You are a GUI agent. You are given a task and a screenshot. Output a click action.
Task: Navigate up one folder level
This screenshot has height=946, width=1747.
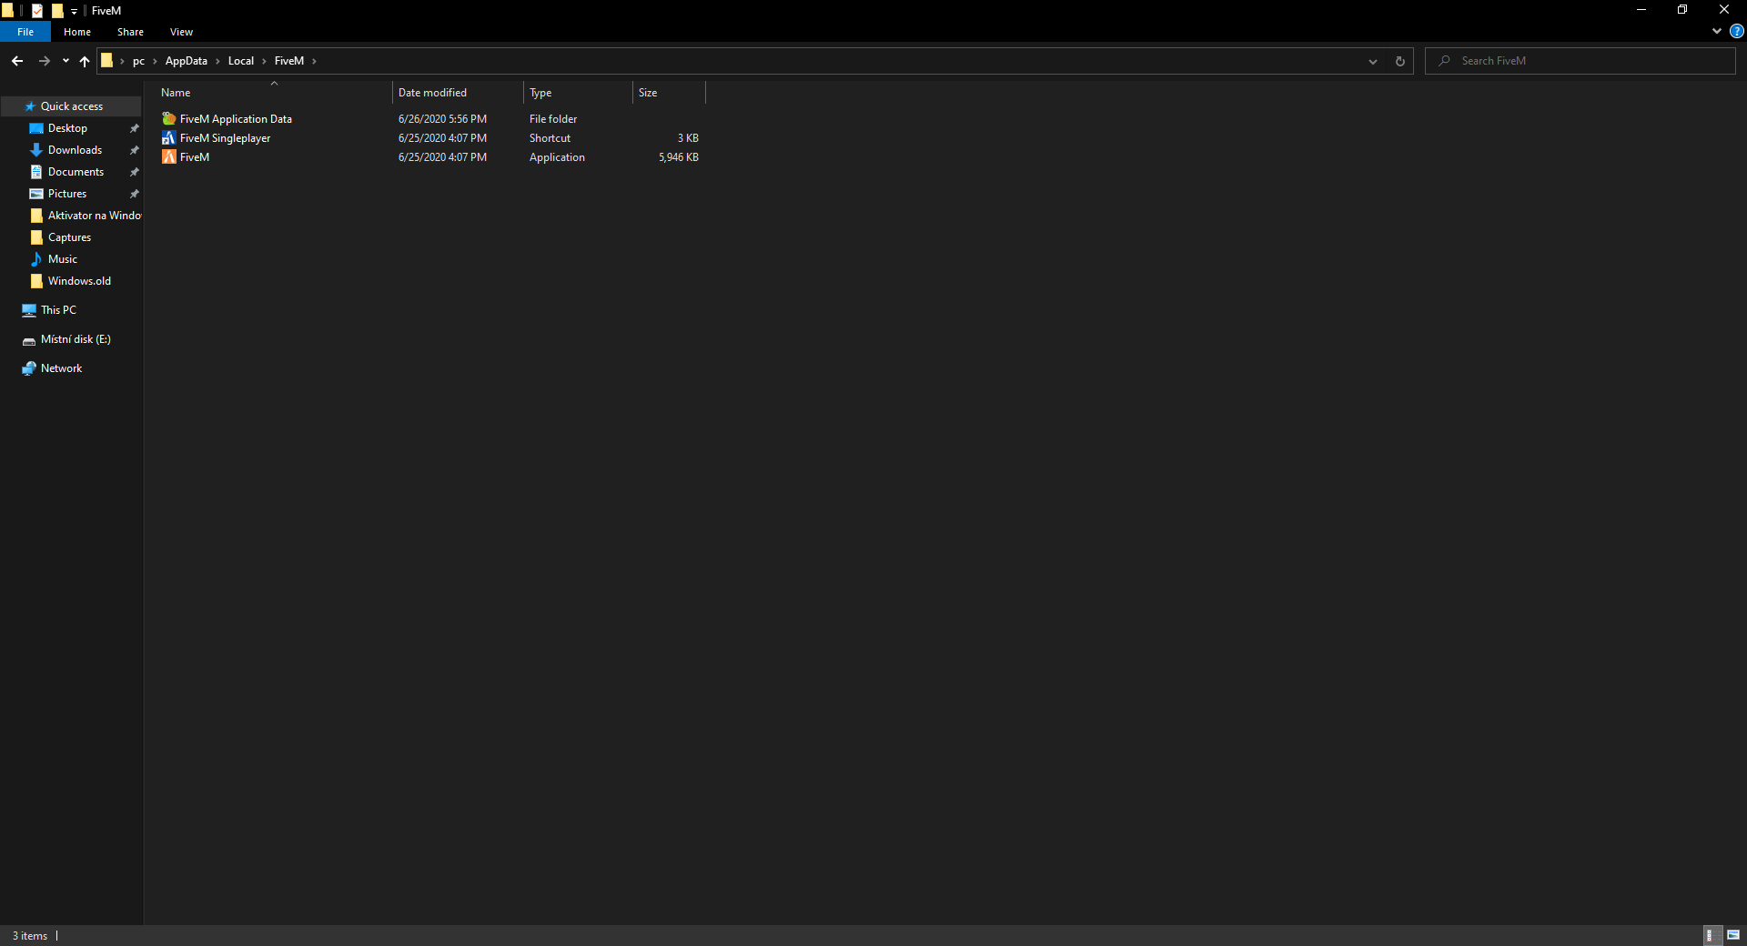point(85,61)
